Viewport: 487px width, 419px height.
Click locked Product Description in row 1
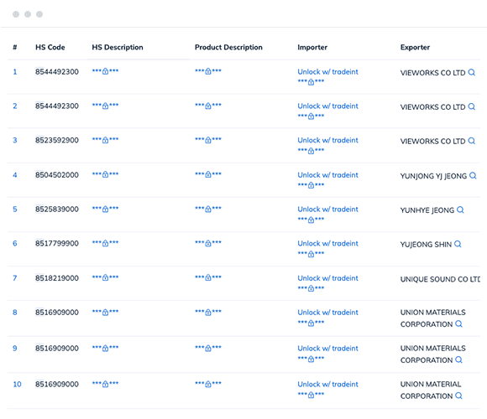208,71
